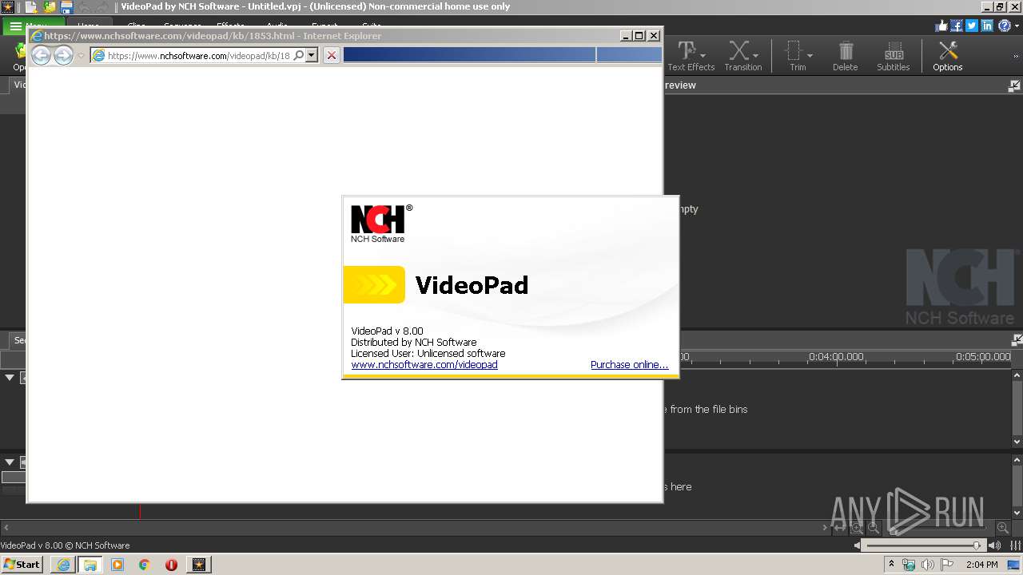Click the VideoPad taskbar icon
1023x575 pixels.
point(199,565)
